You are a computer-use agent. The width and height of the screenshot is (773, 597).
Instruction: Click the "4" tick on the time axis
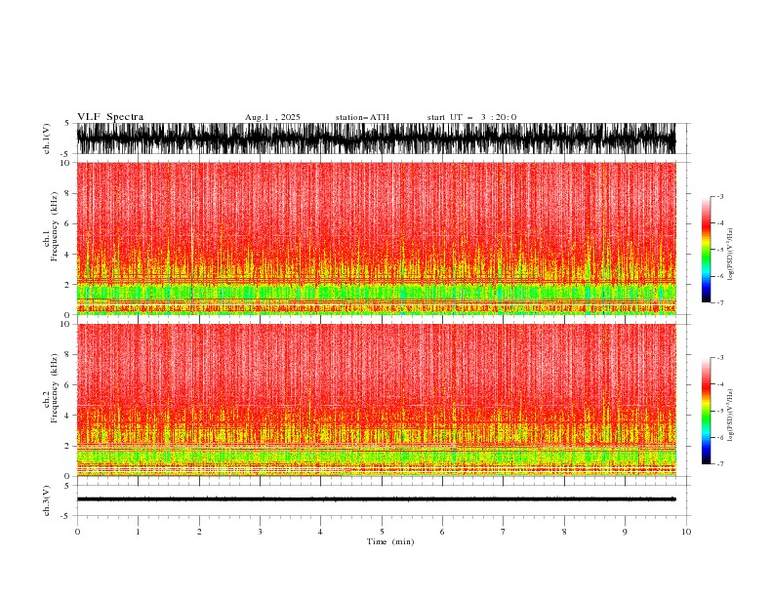click(x=320, y=532)
